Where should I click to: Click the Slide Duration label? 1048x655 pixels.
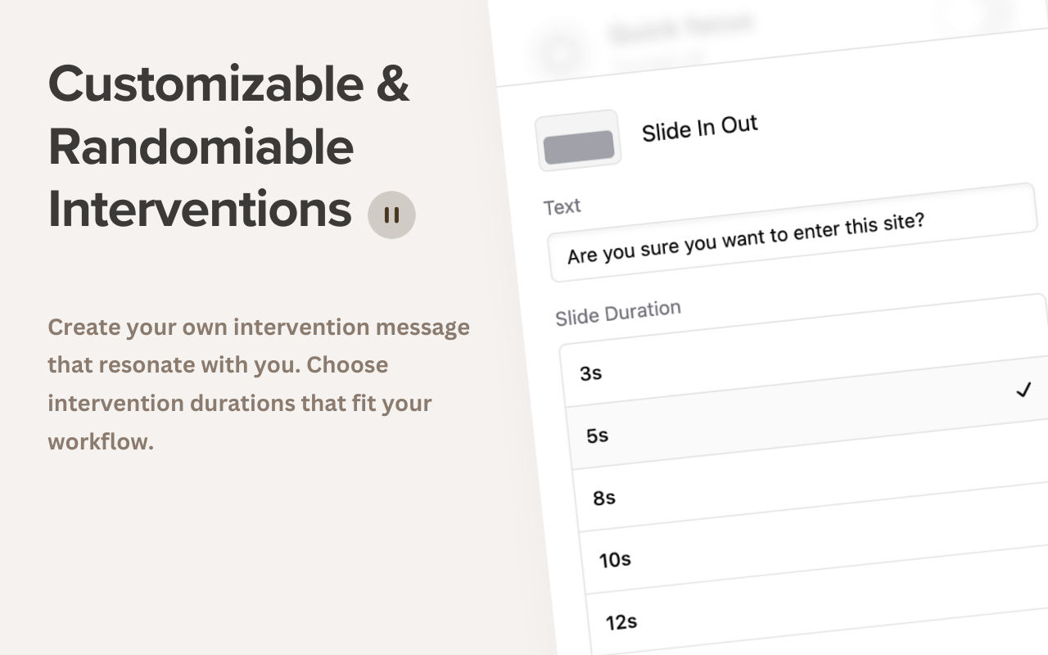618,314
